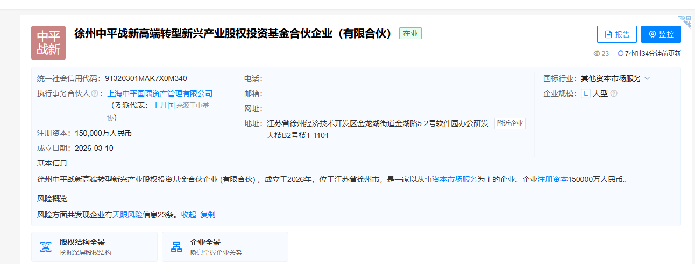Click the 企业全景 network icon

click(176, 247)
